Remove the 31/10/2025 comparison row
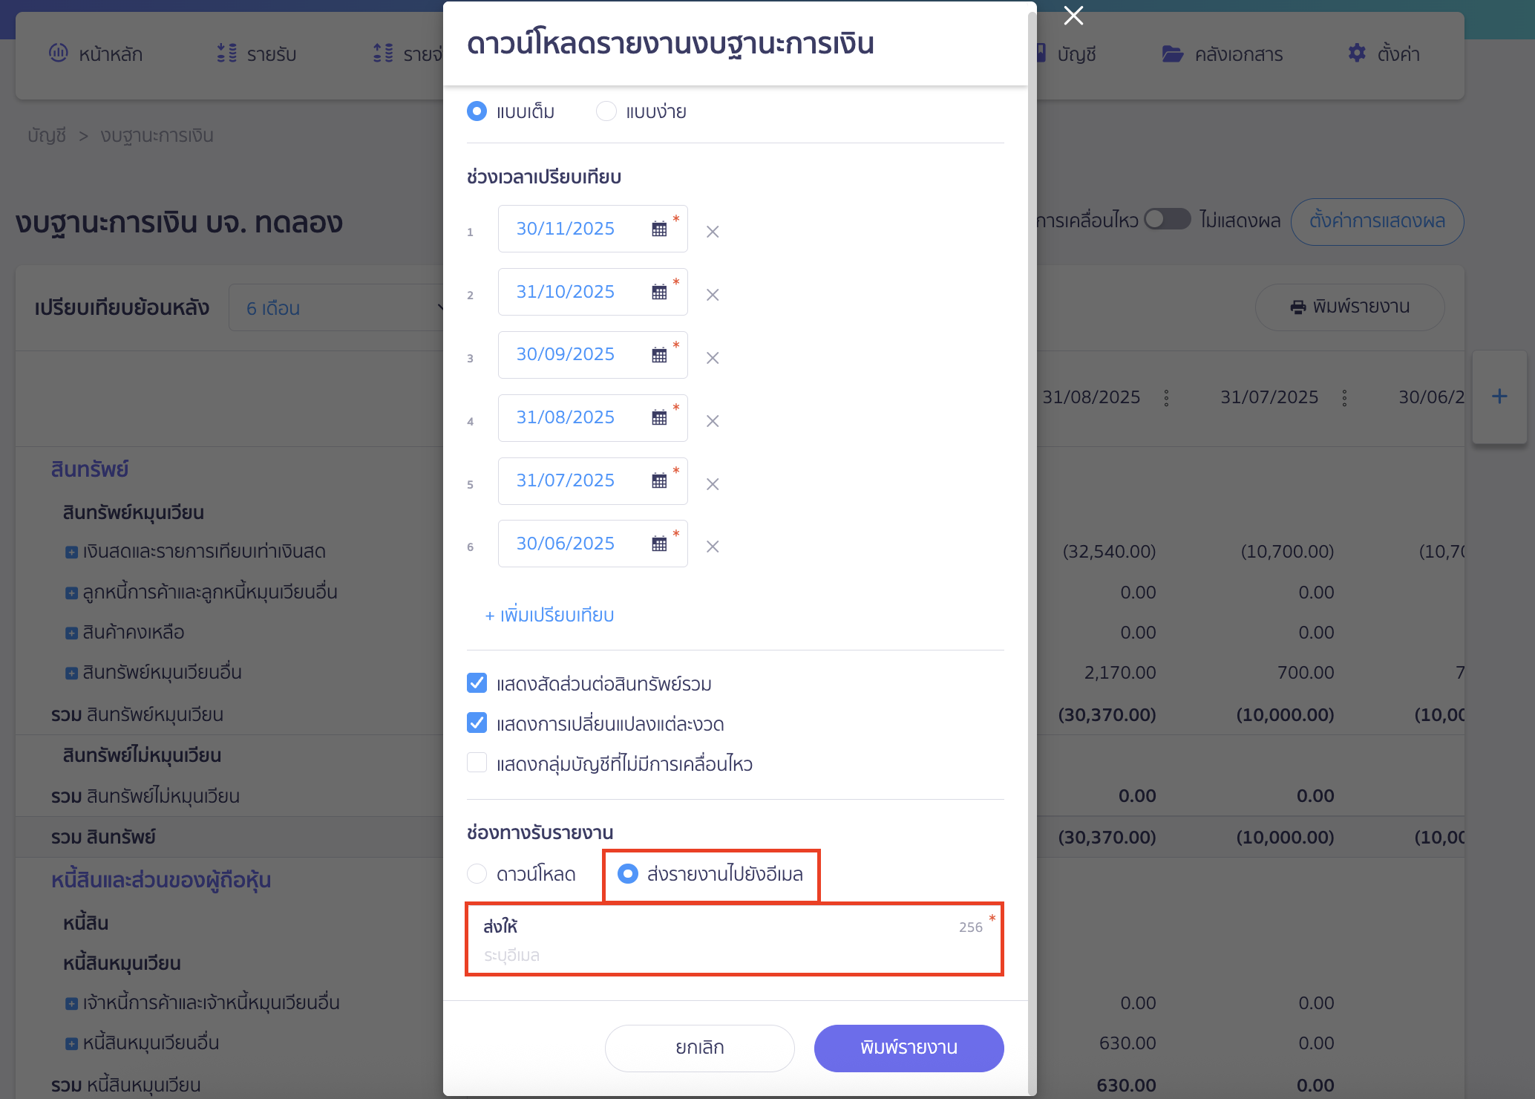Image resolution: width=1535 pixels, height=1099 pixels. click(x=713, y=295)
